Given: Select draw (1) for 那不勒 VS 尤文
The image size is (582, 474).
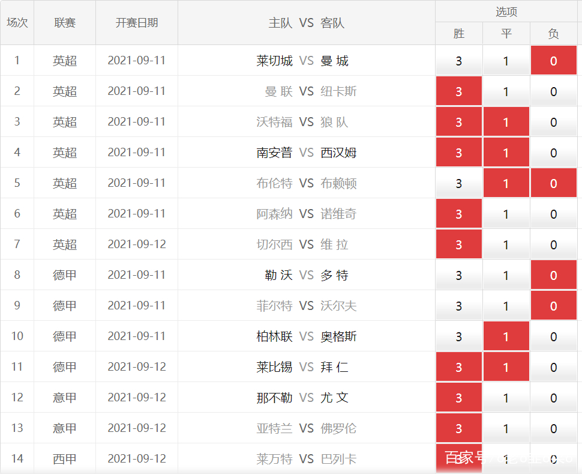Looking at the screenshot, I should pyautogui.click(x=506, y=398).
